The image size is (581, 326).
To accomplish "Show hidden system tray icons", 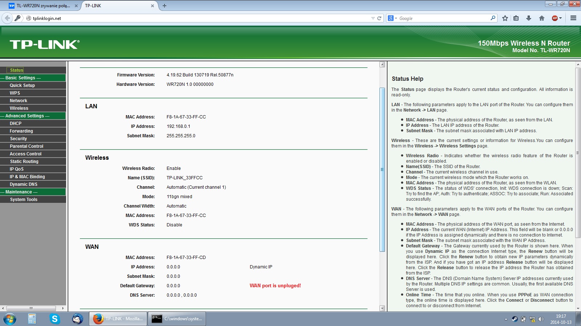I will [x=506, y=319].
